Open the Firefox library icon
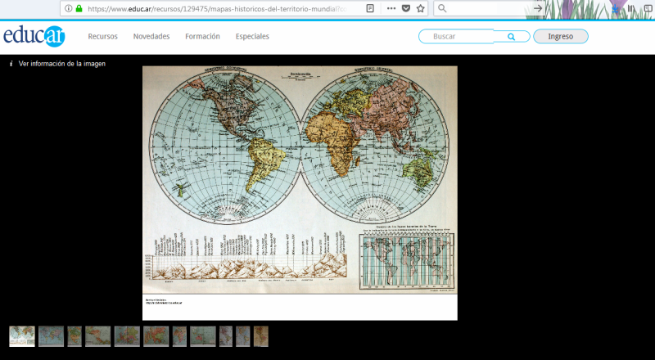Image resolution: width=655 pixels, height=360 pixels. tap(630, 8)
